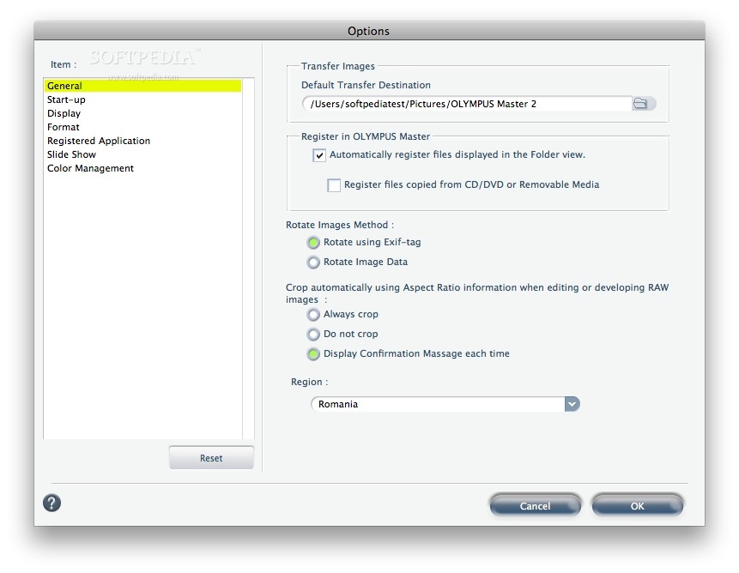
Task: Switch to Slide Show options
Action: pos(71,154)
